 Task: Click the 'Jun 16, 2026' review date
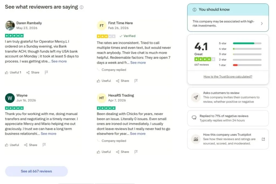point(26,100)
